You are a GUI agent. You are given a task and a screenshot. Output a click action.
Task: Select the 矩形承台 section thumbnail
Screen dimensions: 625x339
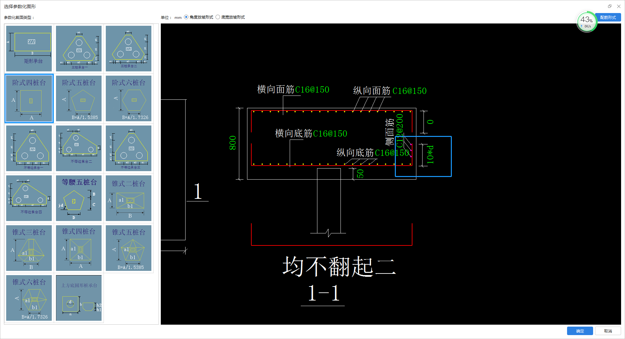click(29, 49)
